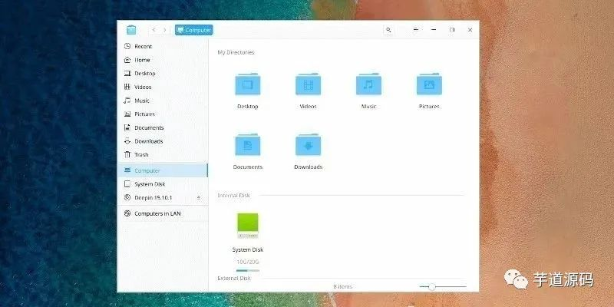614x307 pixels.
Task: Open the Pictures folder icon
Action: point(429,84)
